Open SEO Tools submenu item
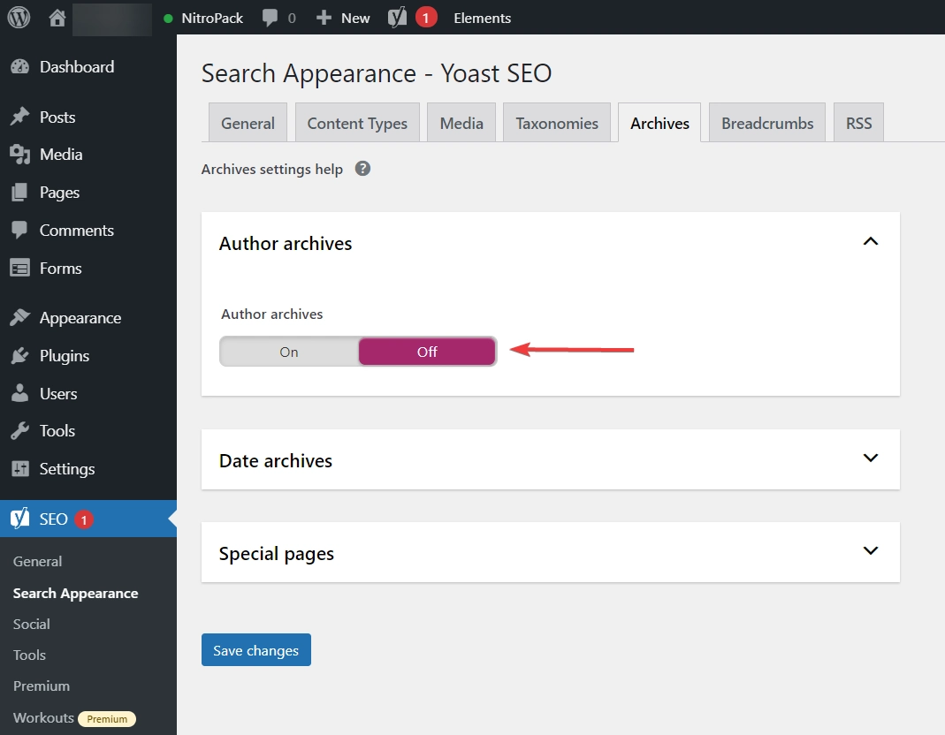Image resolution: width=945 pixels, height=735 pixels. pos(29,655)
